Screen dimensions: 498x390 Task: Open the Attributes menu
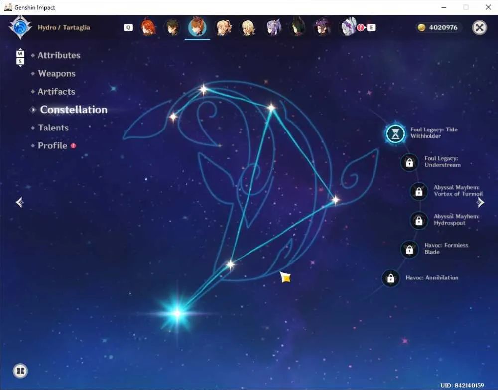tap(59, 55)
